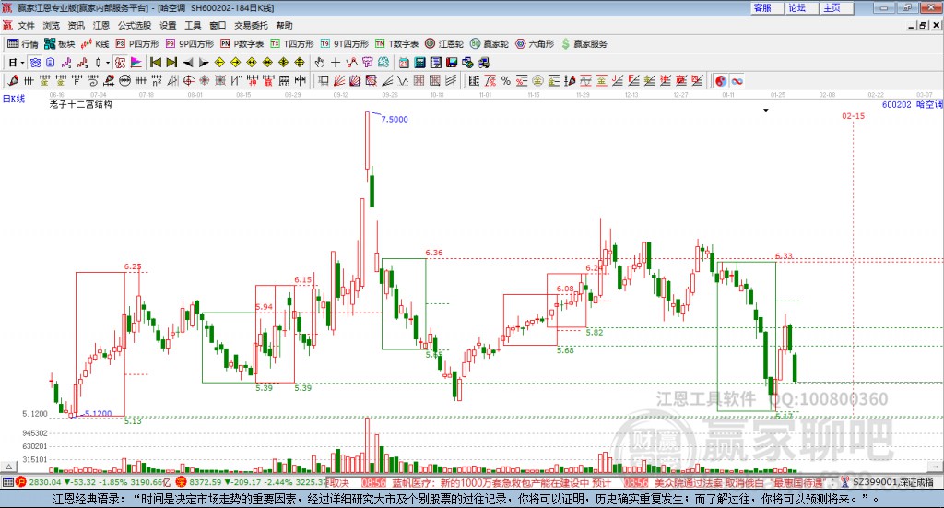The height and width of the screenshot is (508, 944).
Task: Open 赢家服务 with dollar icon
Action: (x=584, y=44)
